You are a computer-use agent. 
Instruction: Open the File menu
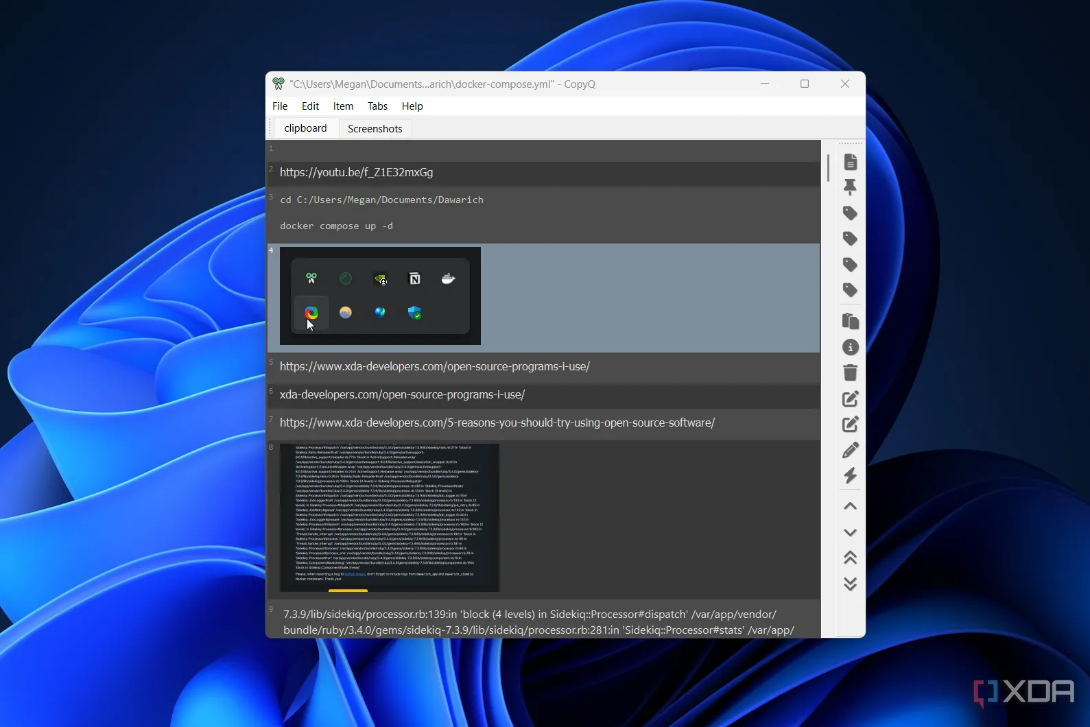(280, 106)
